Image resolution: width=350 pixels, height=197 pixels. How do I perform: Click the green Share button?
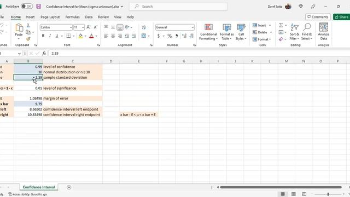pyautogui.click(x=341, y=17)
